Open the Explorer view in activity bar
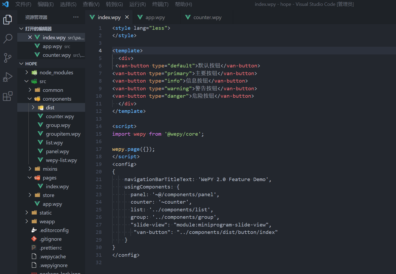 7,20
